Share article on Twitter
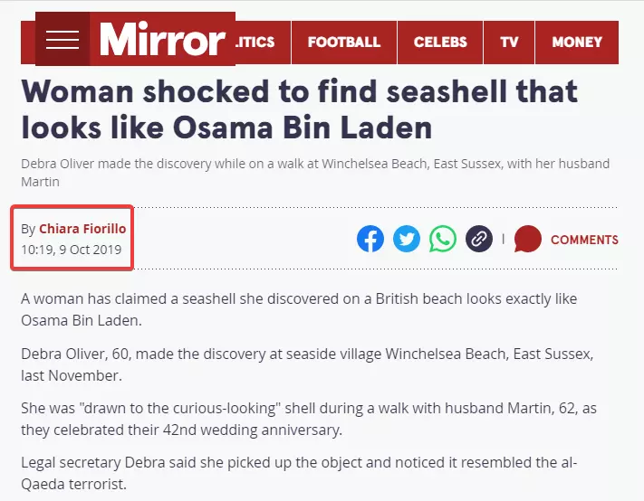The image size is (644, 501). click(407, 239)
